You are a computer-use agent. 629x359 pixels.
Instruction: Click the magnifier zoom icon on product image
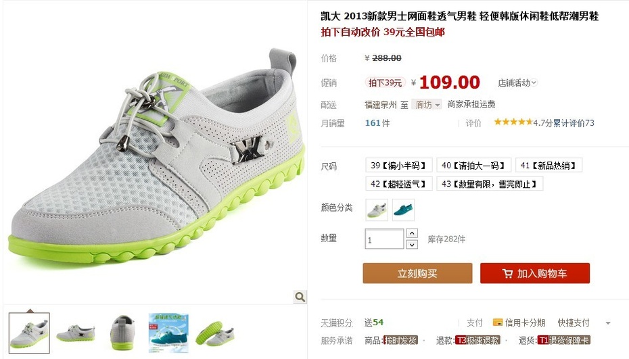(300, 297)
